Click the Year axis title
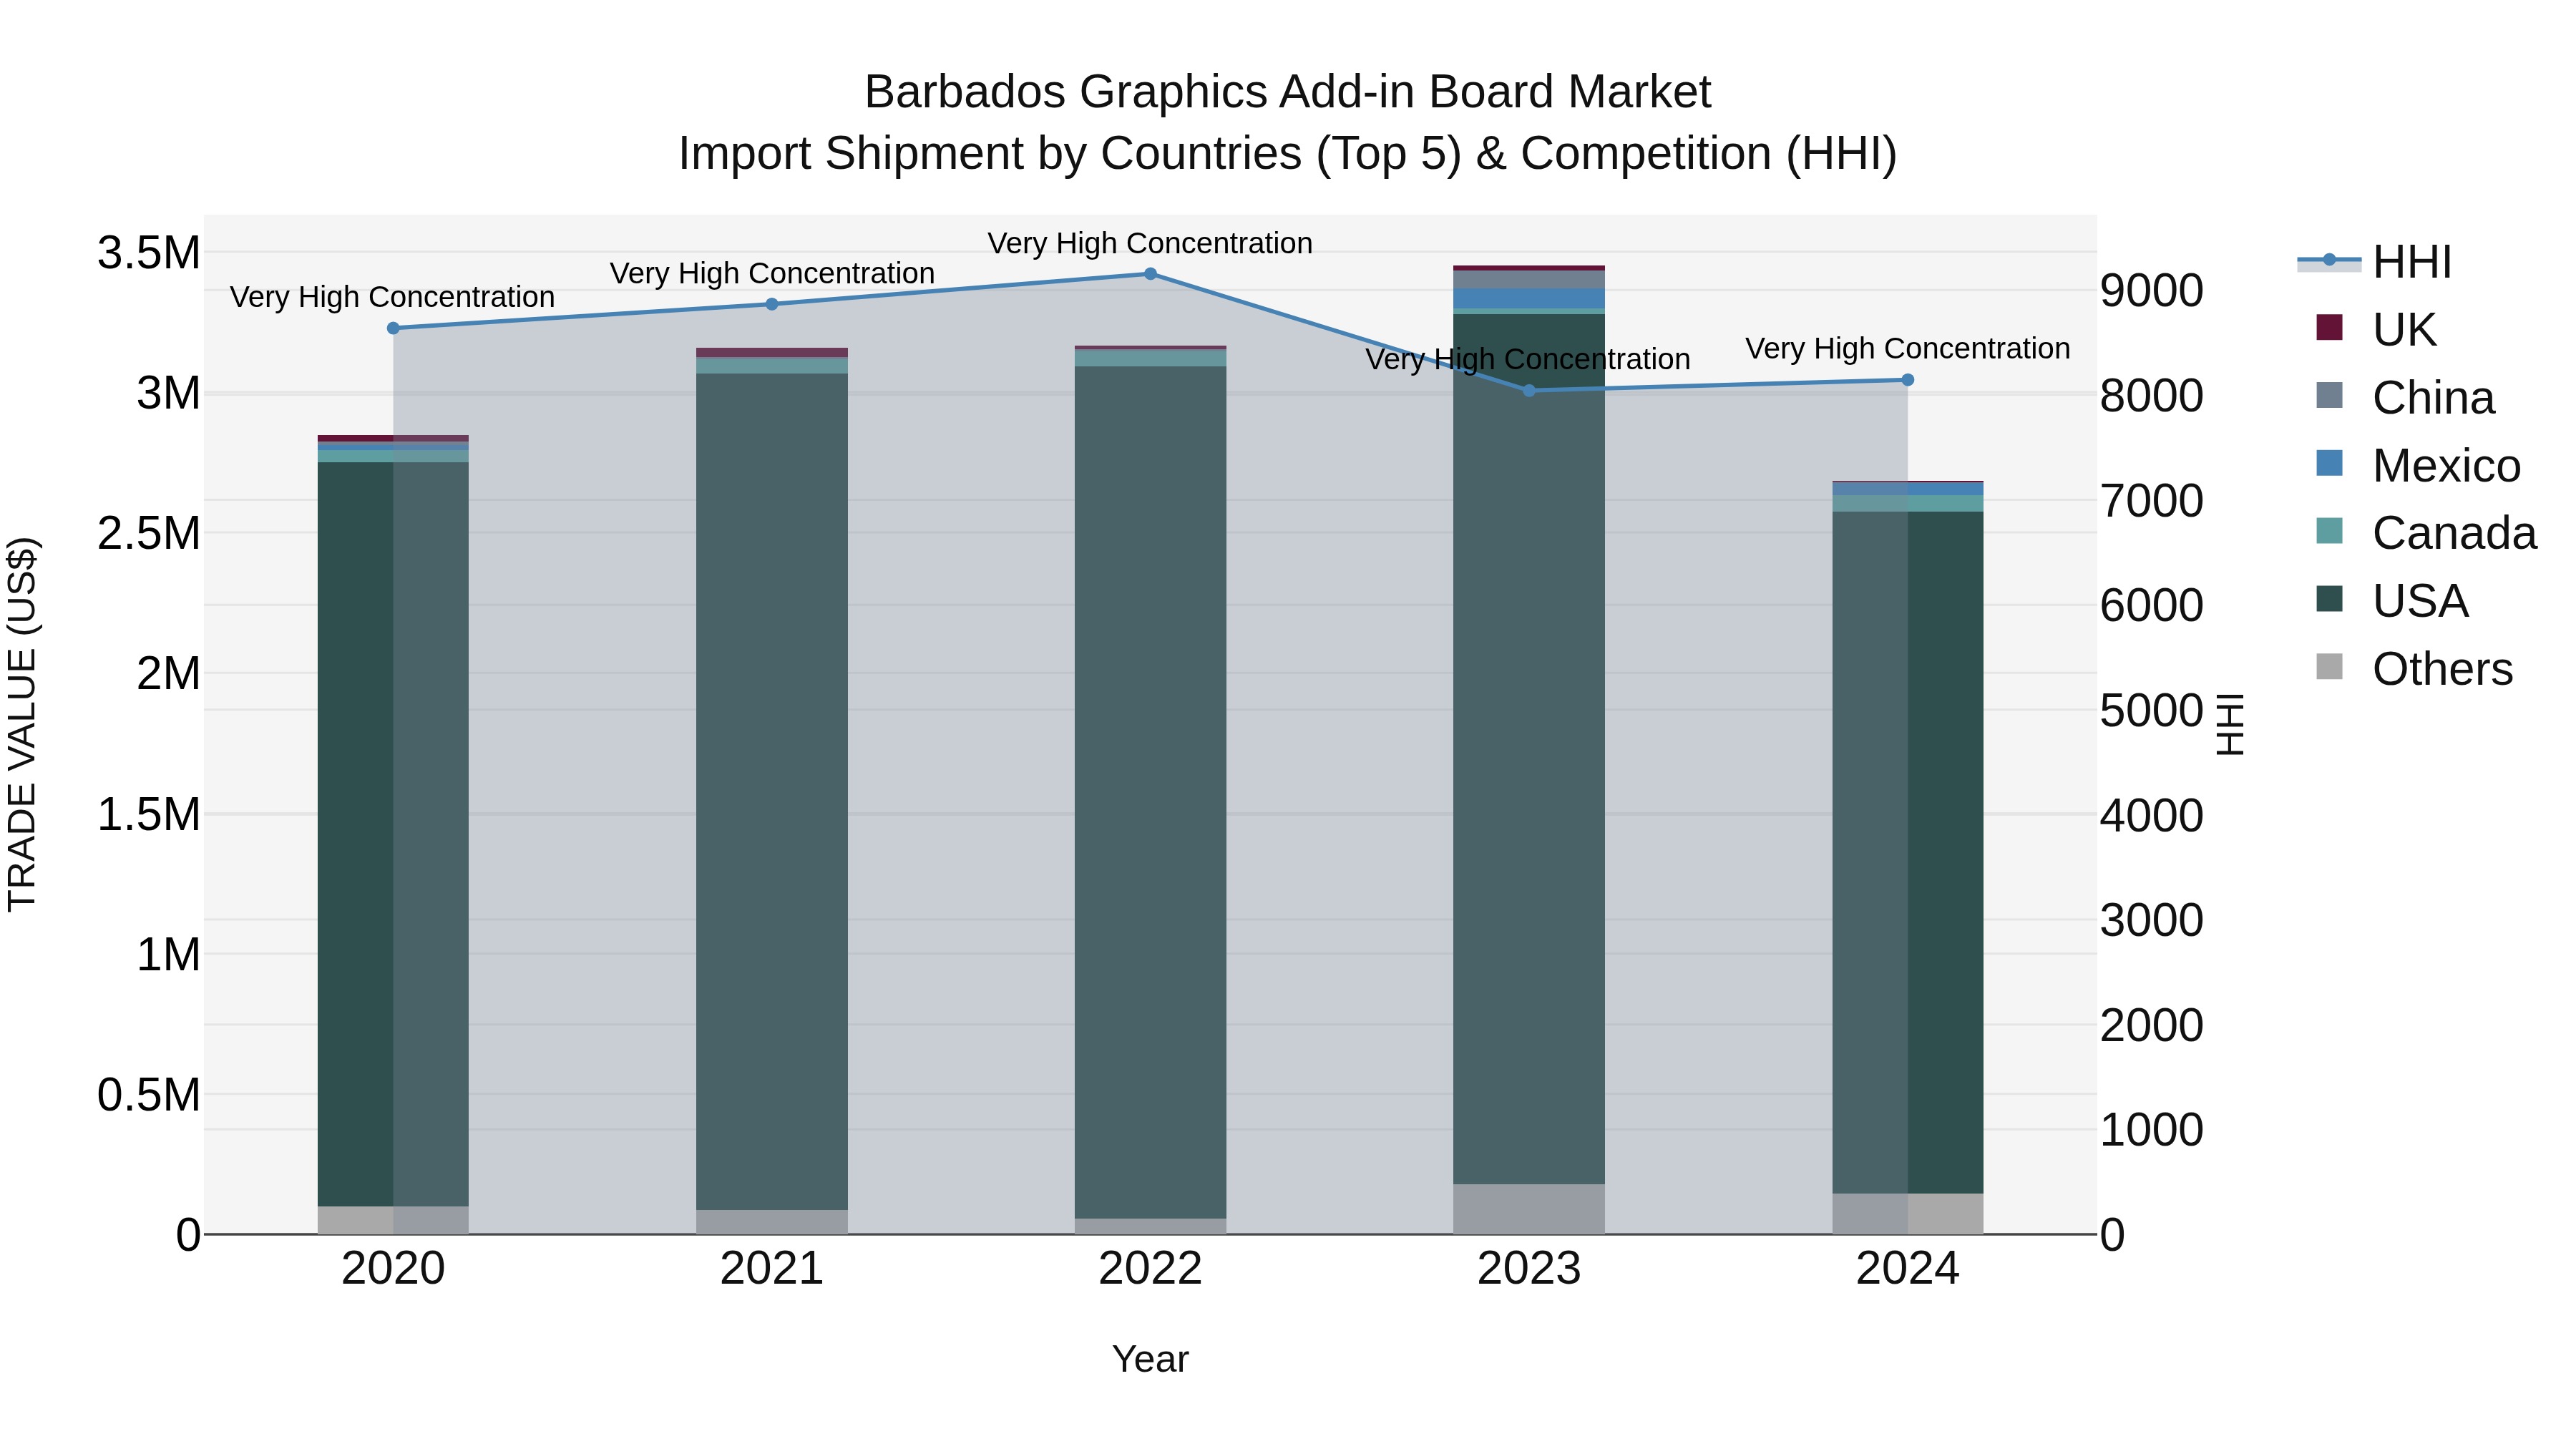The width and height of the screenshot is (2576, 1449). coord(1150,1360)
